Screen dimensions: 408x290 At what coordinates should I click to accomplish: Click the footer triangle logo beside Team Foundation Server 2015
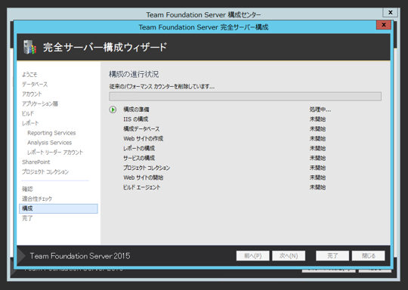coord(21,256)
